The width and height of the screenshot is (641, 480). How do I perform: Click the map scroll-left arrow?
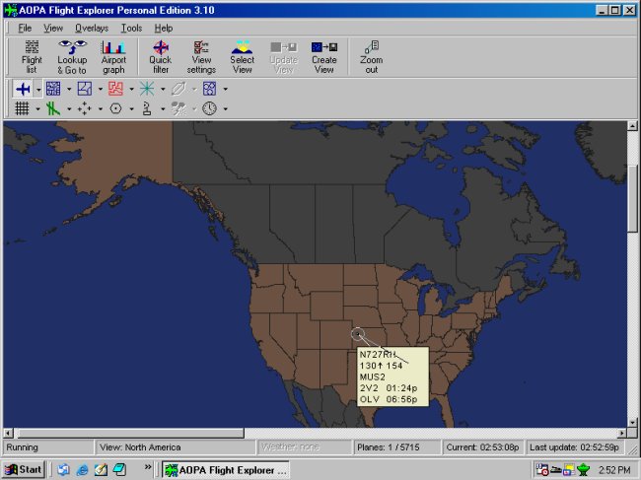click(x=8, y=433)
